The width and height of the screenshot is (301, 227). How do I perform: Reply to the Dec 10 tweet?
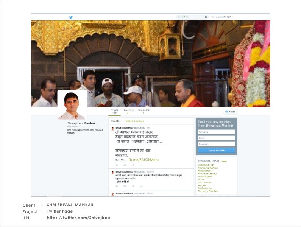tap(117, 186)
